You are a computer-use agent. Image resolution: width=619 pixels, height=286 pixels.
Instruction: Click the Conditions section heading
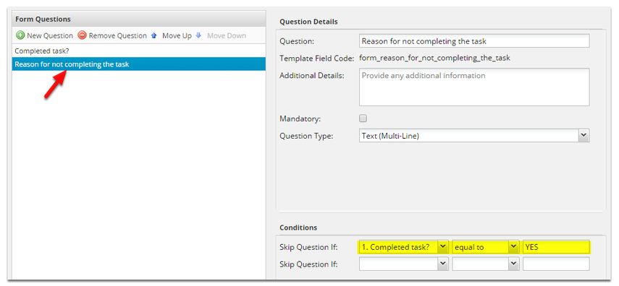pyautogui.click(x=298, y=227)
